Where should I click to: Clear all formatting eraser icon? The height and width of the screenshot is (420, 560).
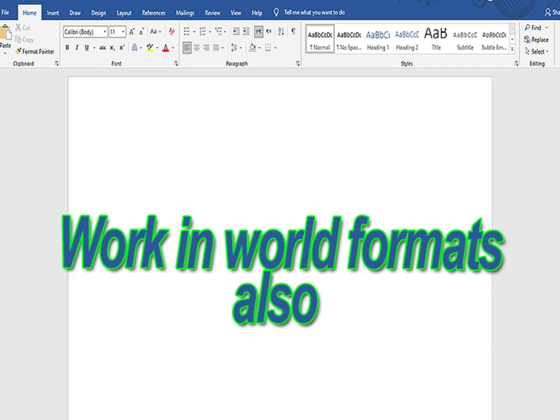(x=172, y=31)
